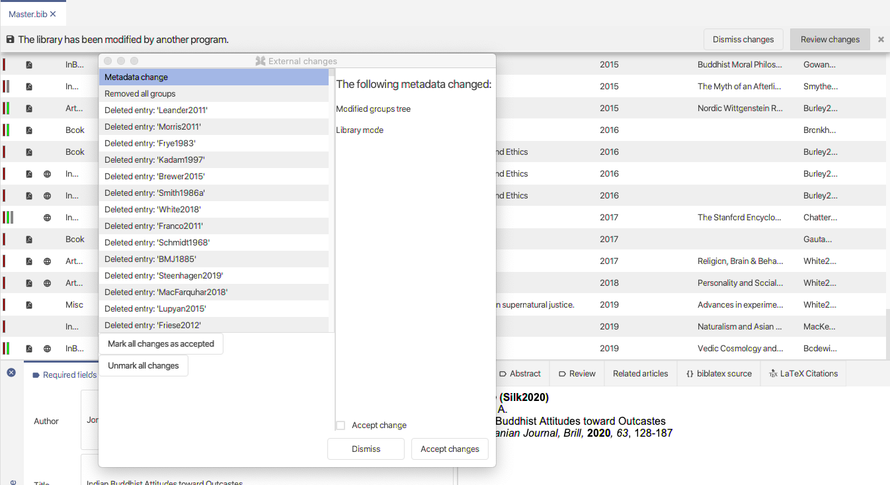Click 'Library mode' text in dialog
Viewport: 890px width, 485px height.
(x=360, y=130)
